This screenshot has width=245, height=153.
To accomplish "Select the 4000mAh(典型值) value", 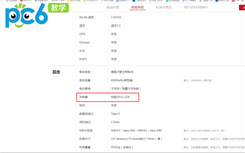I will coord(122,80).
